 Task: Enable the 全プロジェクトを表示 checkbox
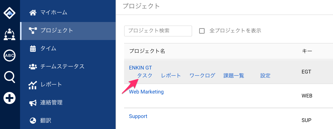[x=202, y=31]
